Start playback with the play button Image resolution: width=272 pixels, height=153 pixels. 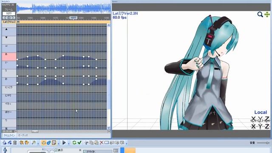(64, 143)
